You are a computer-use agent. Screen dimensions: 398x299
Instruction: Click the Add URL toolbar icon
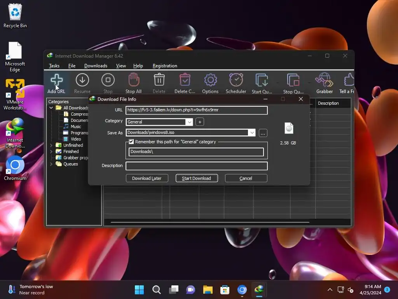(56, 81)
